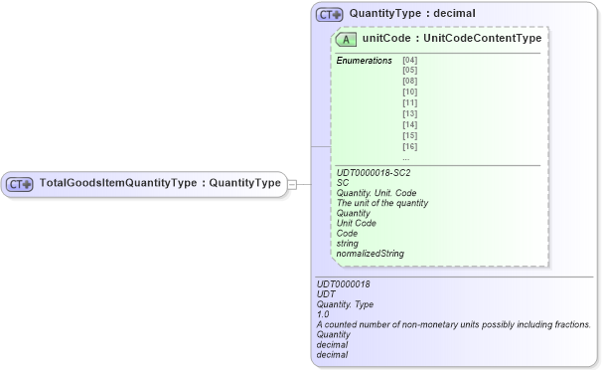Select the QuantityType : decimal heading

pos(412,14)
